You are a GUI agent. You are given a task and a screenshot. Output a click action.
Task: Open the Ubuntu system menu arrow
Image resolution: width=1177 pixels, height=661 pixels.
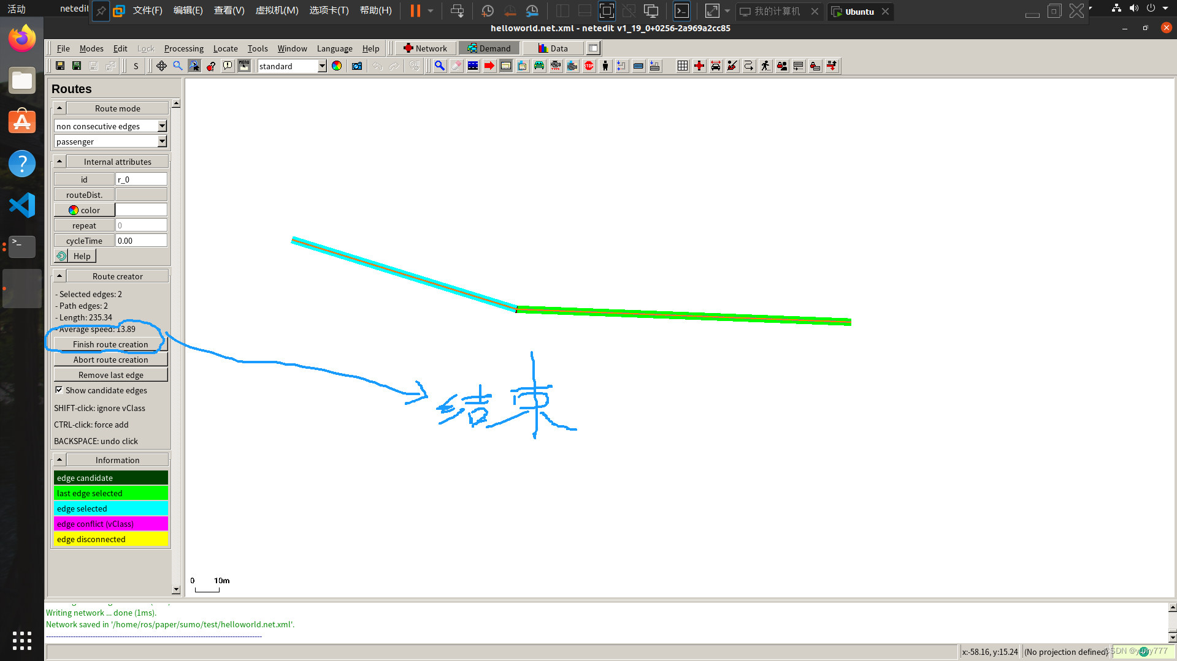pos(1165,9)
